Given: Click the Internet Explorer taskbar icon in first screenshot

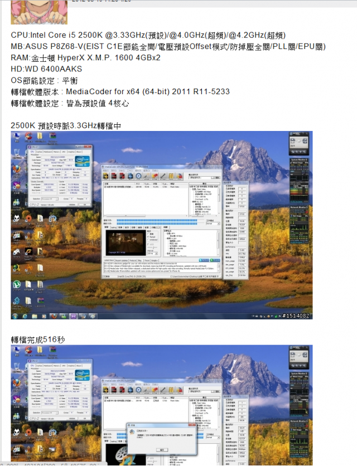Looking at the screenshot, I should point(25,316).
